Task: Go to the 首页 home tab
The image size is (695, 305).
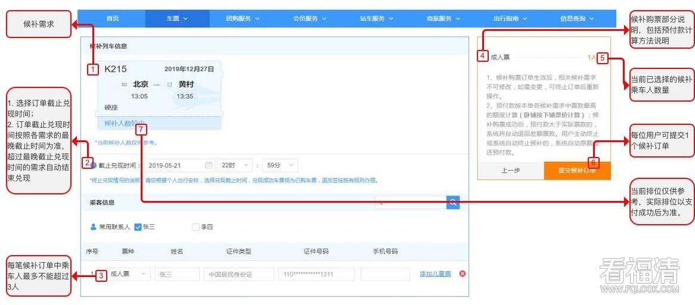Action: click(x=112, y=18)
